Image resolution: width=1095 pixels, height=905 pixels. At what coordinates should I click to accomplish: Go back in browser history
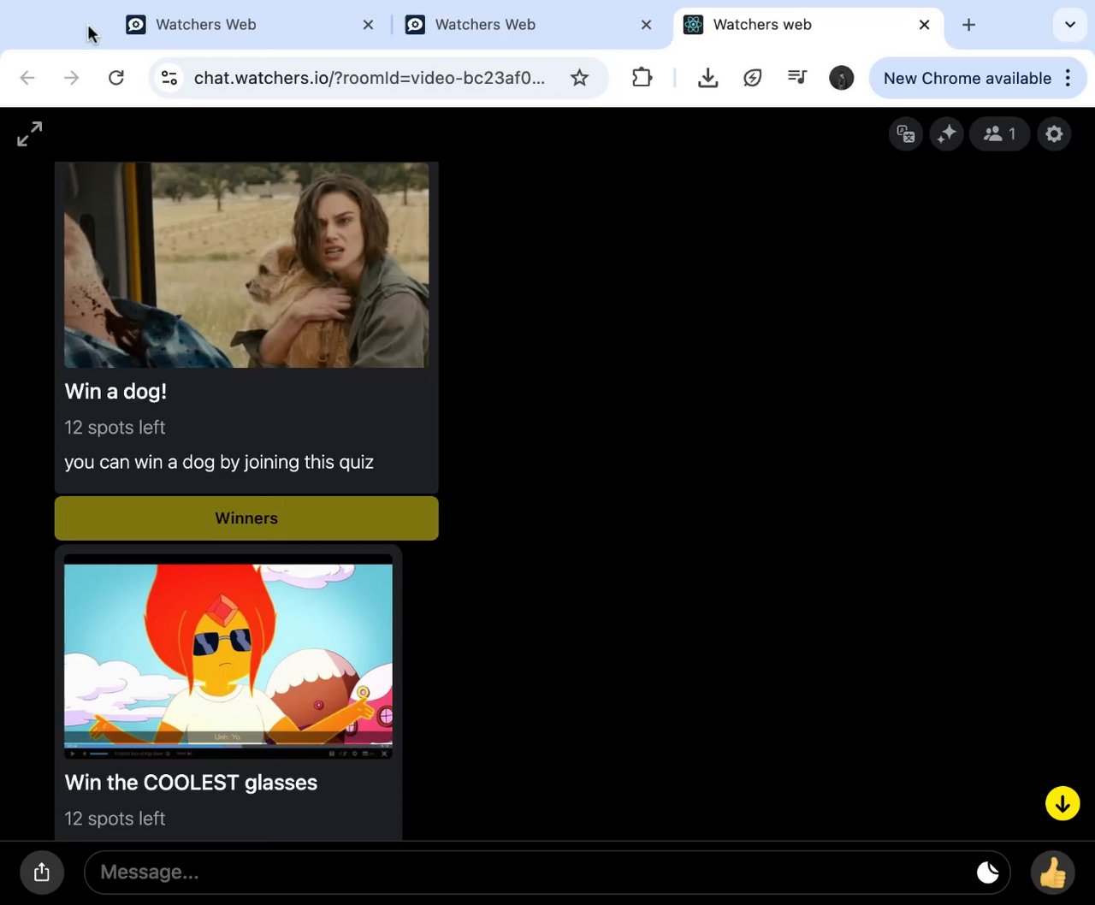click(x=27, y=78)
